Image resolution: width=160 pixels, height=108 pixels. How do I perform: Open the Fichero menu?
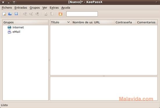[7, 8]
